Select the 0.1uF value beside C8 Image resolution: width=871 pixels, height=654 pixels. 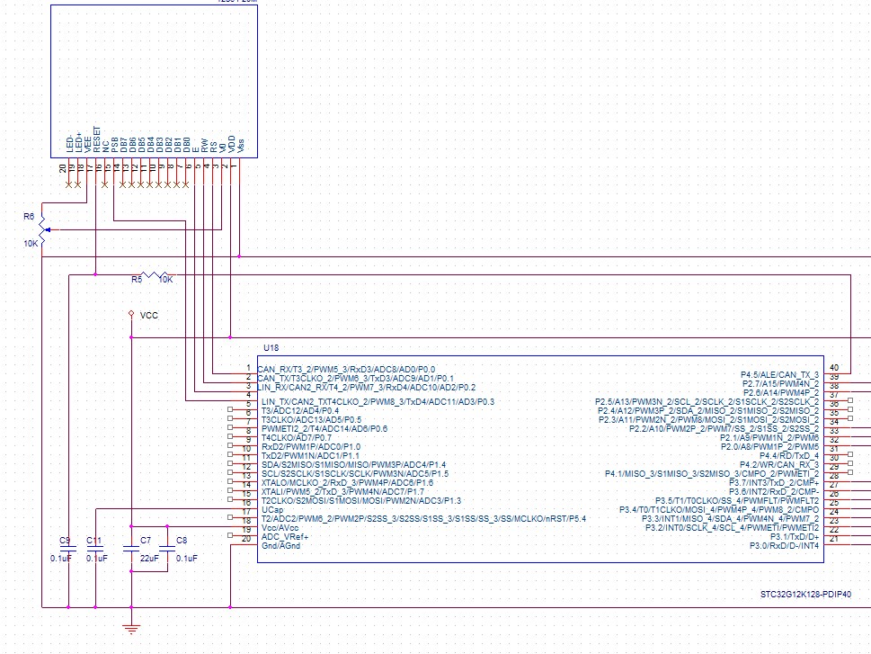tap(187, 558)
